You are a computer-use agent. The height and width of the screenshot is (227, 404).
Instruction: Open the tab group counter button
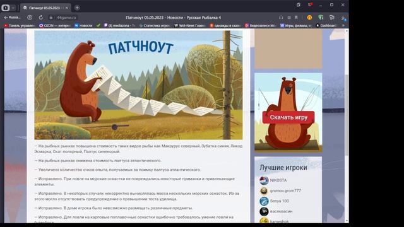tap(6, 8)
